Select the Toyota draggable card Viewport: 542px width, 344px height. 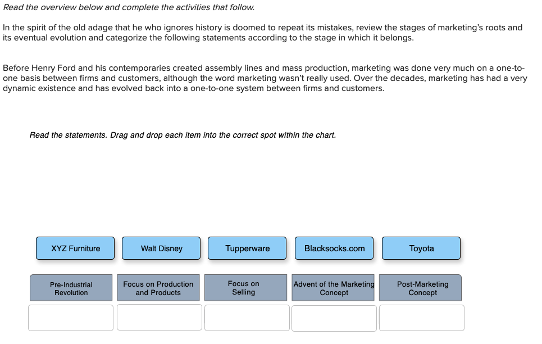click(421, 248)
